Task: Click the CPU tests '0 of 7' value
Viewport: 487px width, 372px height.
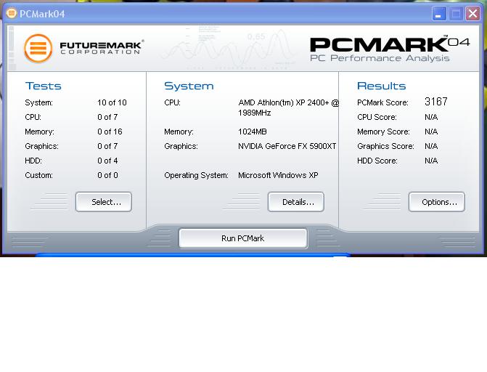Action: 107,117
